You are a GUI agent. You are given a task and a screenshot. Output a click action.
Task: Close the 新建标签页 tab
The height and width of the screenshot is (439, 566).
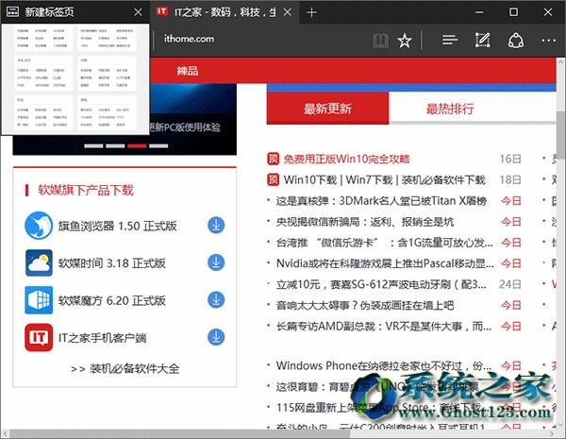[x=138, y=12]
